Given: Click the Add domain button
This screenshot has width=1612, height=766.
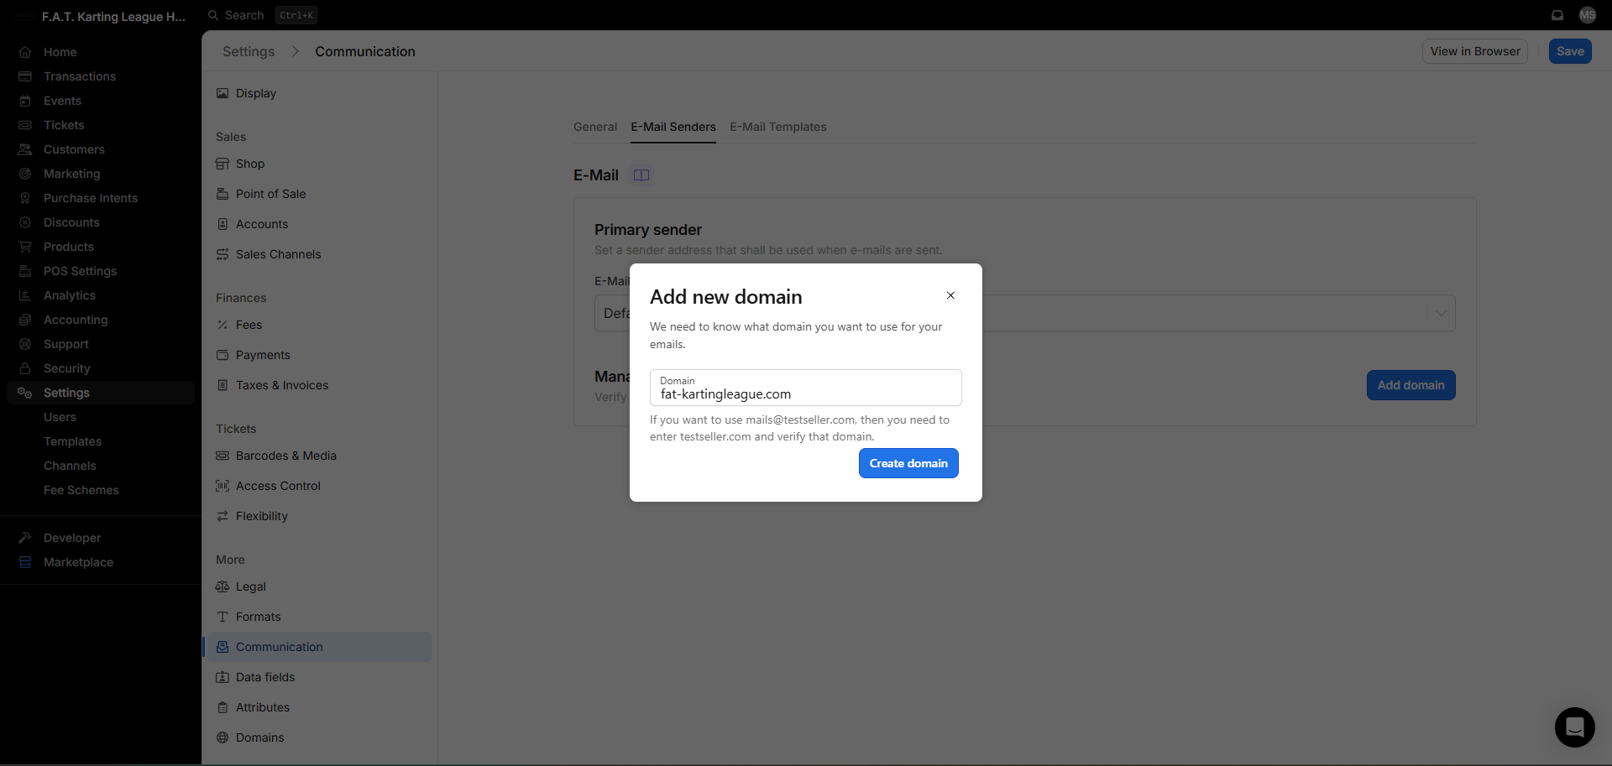Looking at the screenshot, I should pyautogui.click(x=1410, y=385).
